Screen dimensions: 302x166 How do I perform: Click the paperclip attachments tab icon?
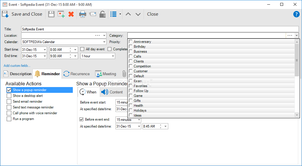click(x=124, y=74)
